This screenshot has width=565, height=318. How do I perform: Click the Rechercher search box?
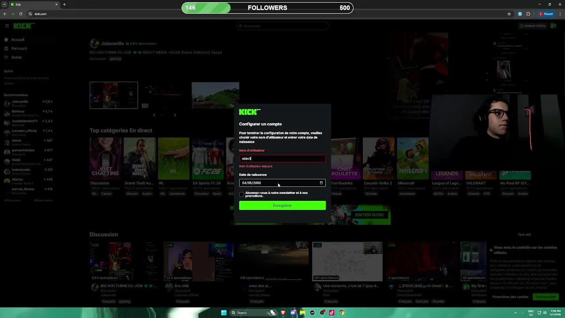tap(282, 26)
